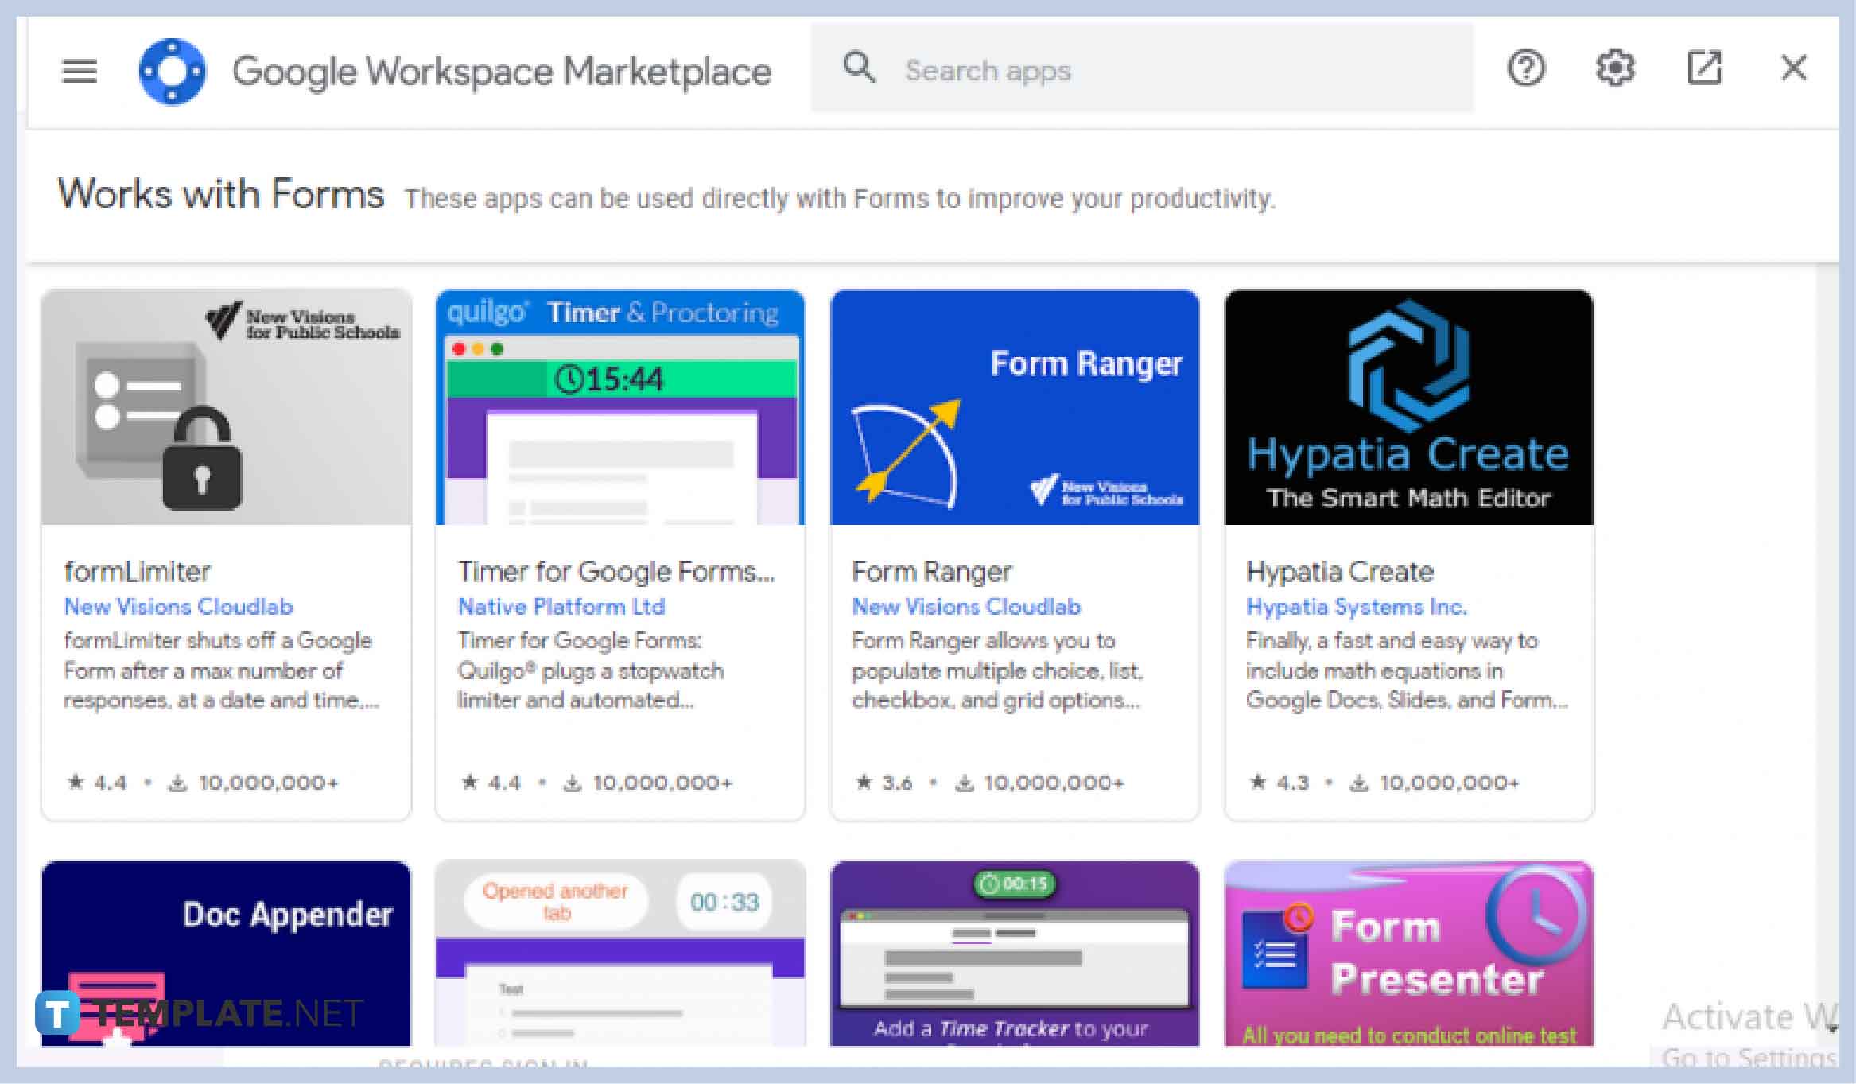Close the marketplace dialog

pyautogui.click(x=1793, y=68)
